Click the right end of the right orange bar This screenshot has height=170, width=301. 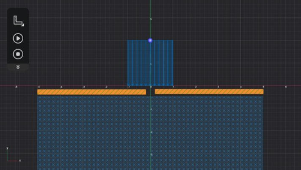(262, 92)
